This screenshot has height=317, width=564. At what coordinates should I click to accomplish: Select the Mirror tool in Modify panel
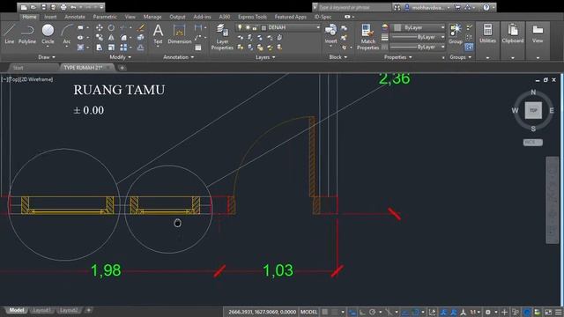point(111,37)
